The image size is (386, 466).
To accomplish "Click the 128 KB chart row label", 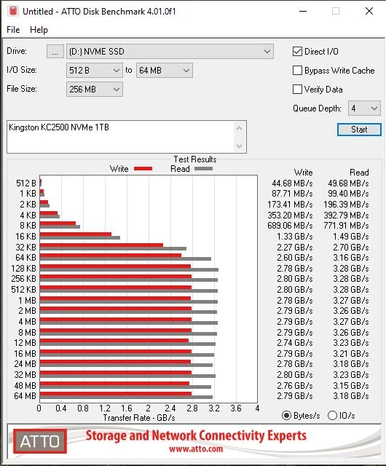I will (23, 269).
